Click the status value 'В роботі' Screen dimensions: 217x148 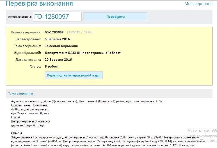tap(52, 66)
